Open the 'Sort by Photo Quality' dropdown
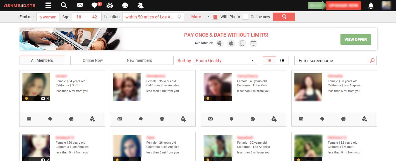 pyautogui.click(x=225, y=60)
